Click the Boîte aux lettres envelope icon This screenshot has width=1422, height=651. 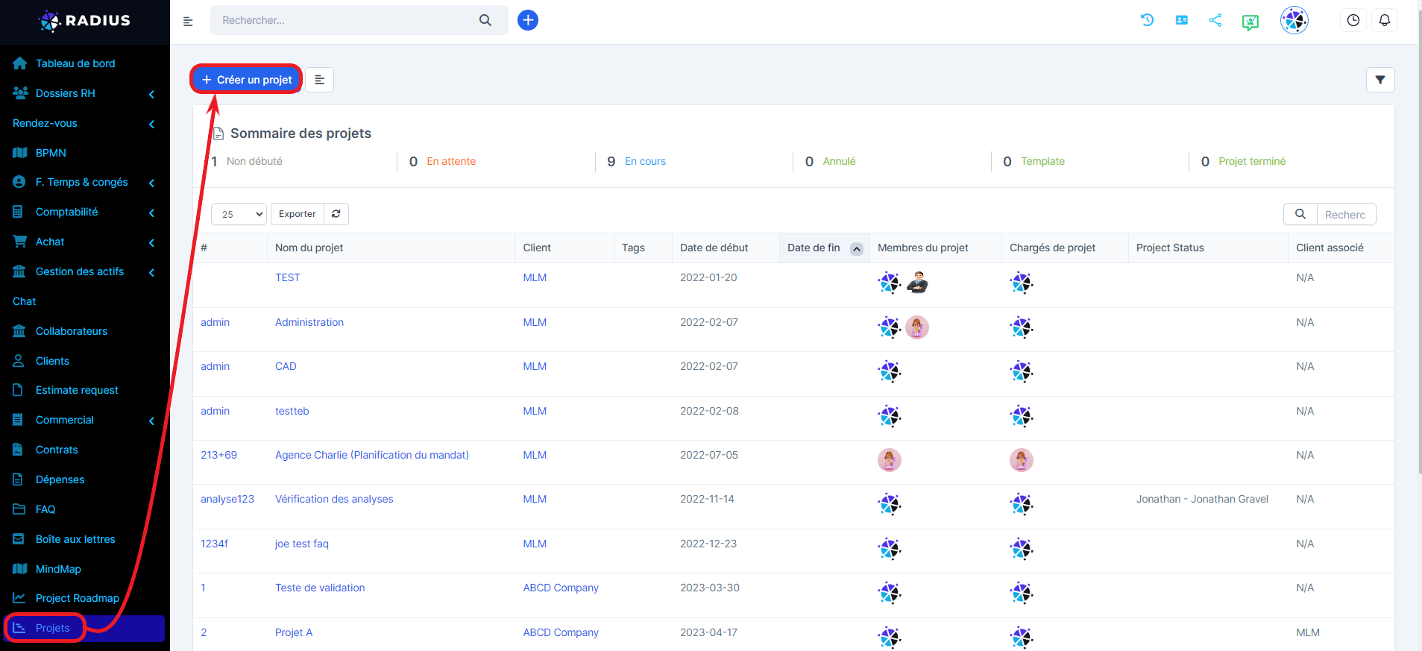[x=19, y=539]
